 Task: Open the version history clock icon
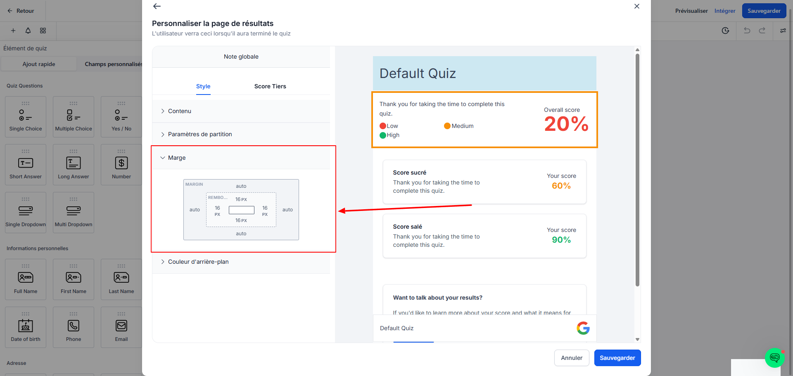pyautogui.click(x=725, y=31)
